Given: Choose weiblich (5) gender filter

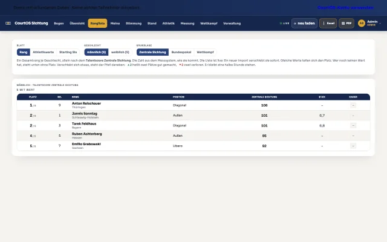Looking at the screenshot, I should tap(120, 52).
